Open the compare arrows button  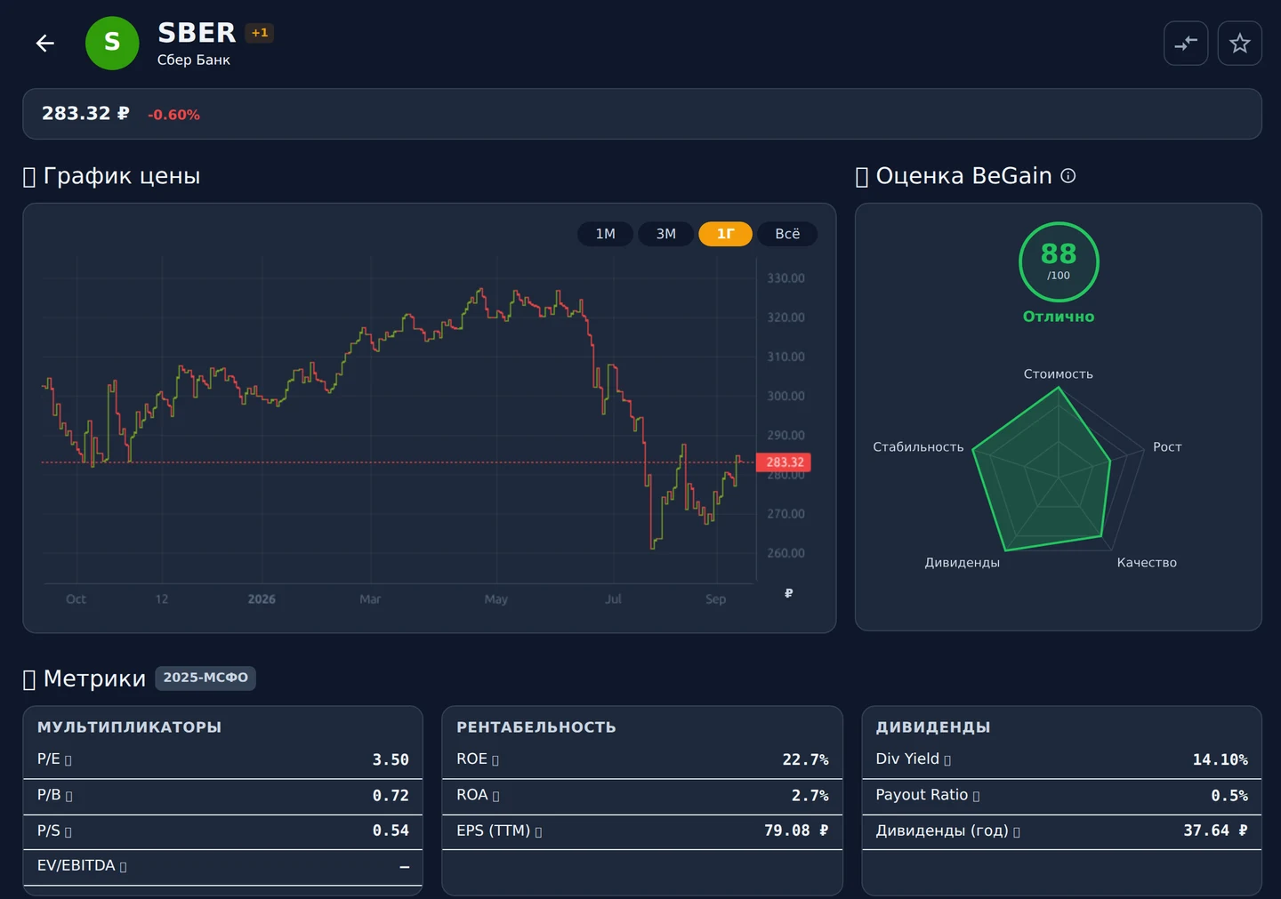click(1186, 43)
